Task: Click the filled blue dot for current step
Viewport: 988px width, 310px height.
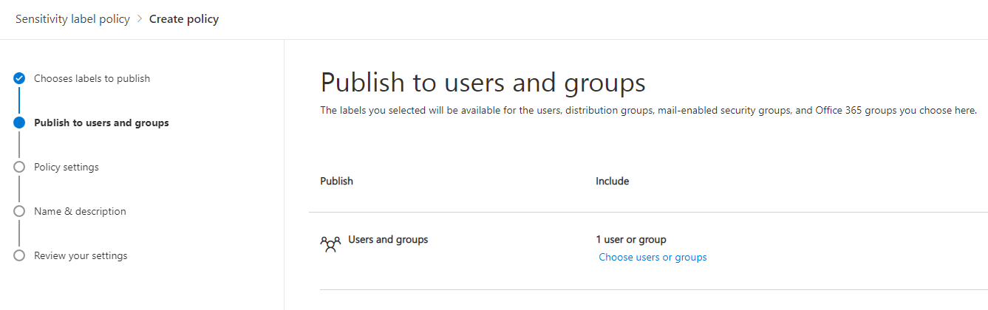Action: [19, 123]
